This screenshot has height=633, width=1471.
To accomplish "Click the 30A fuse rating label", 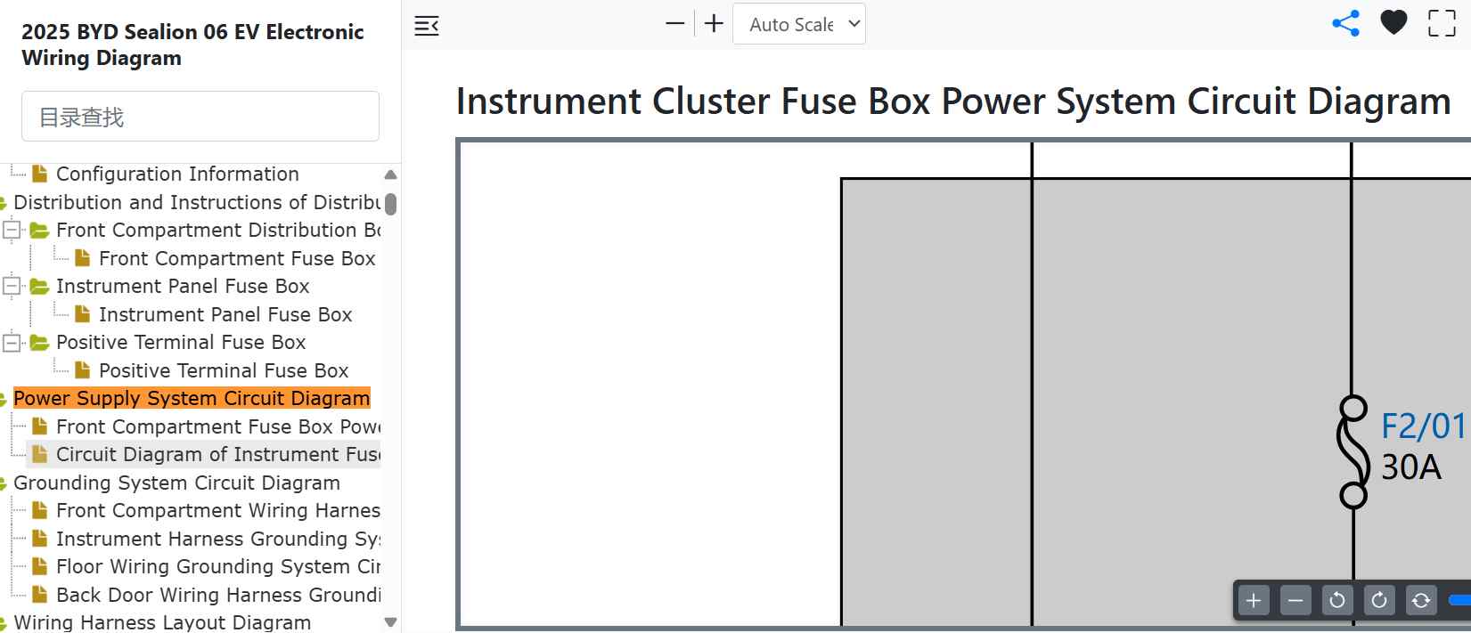I will (1411, 467).
